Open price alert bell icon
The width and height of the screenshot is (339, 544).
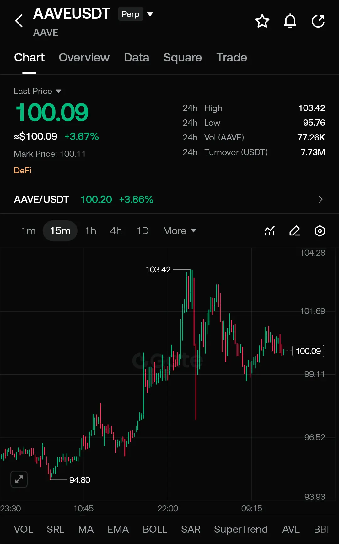pos(290,21)
